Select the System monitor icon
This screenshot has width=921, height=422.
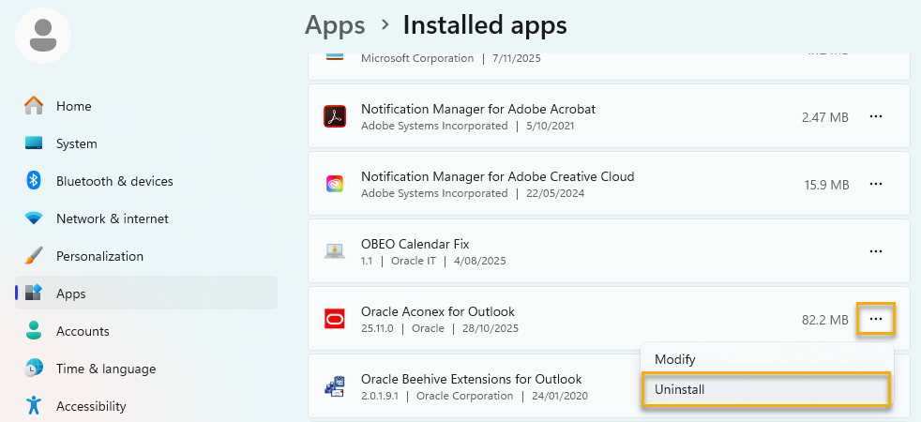click(34, 143)
